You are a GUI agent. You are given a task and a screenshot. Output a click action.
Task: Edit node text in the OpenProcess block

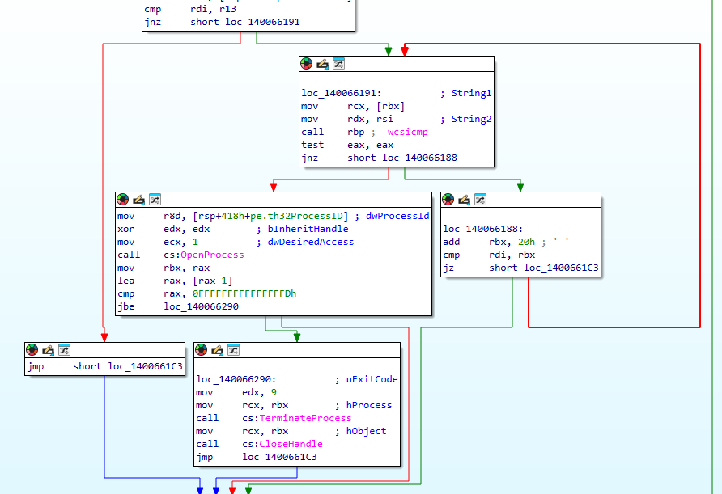click(x=139, y=199)
